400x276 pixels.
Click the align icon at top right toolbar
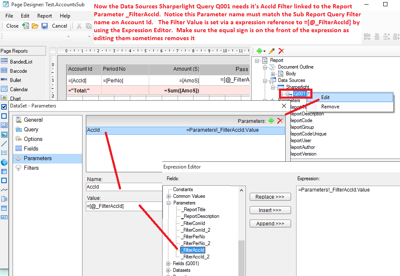367,37
